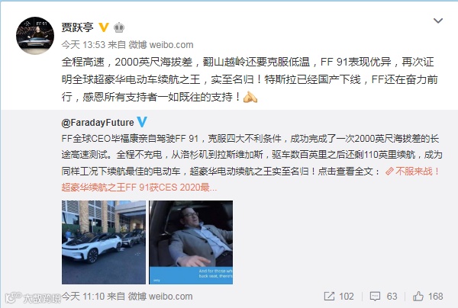Click the repost icon showing 102

[x=329, y=297]
